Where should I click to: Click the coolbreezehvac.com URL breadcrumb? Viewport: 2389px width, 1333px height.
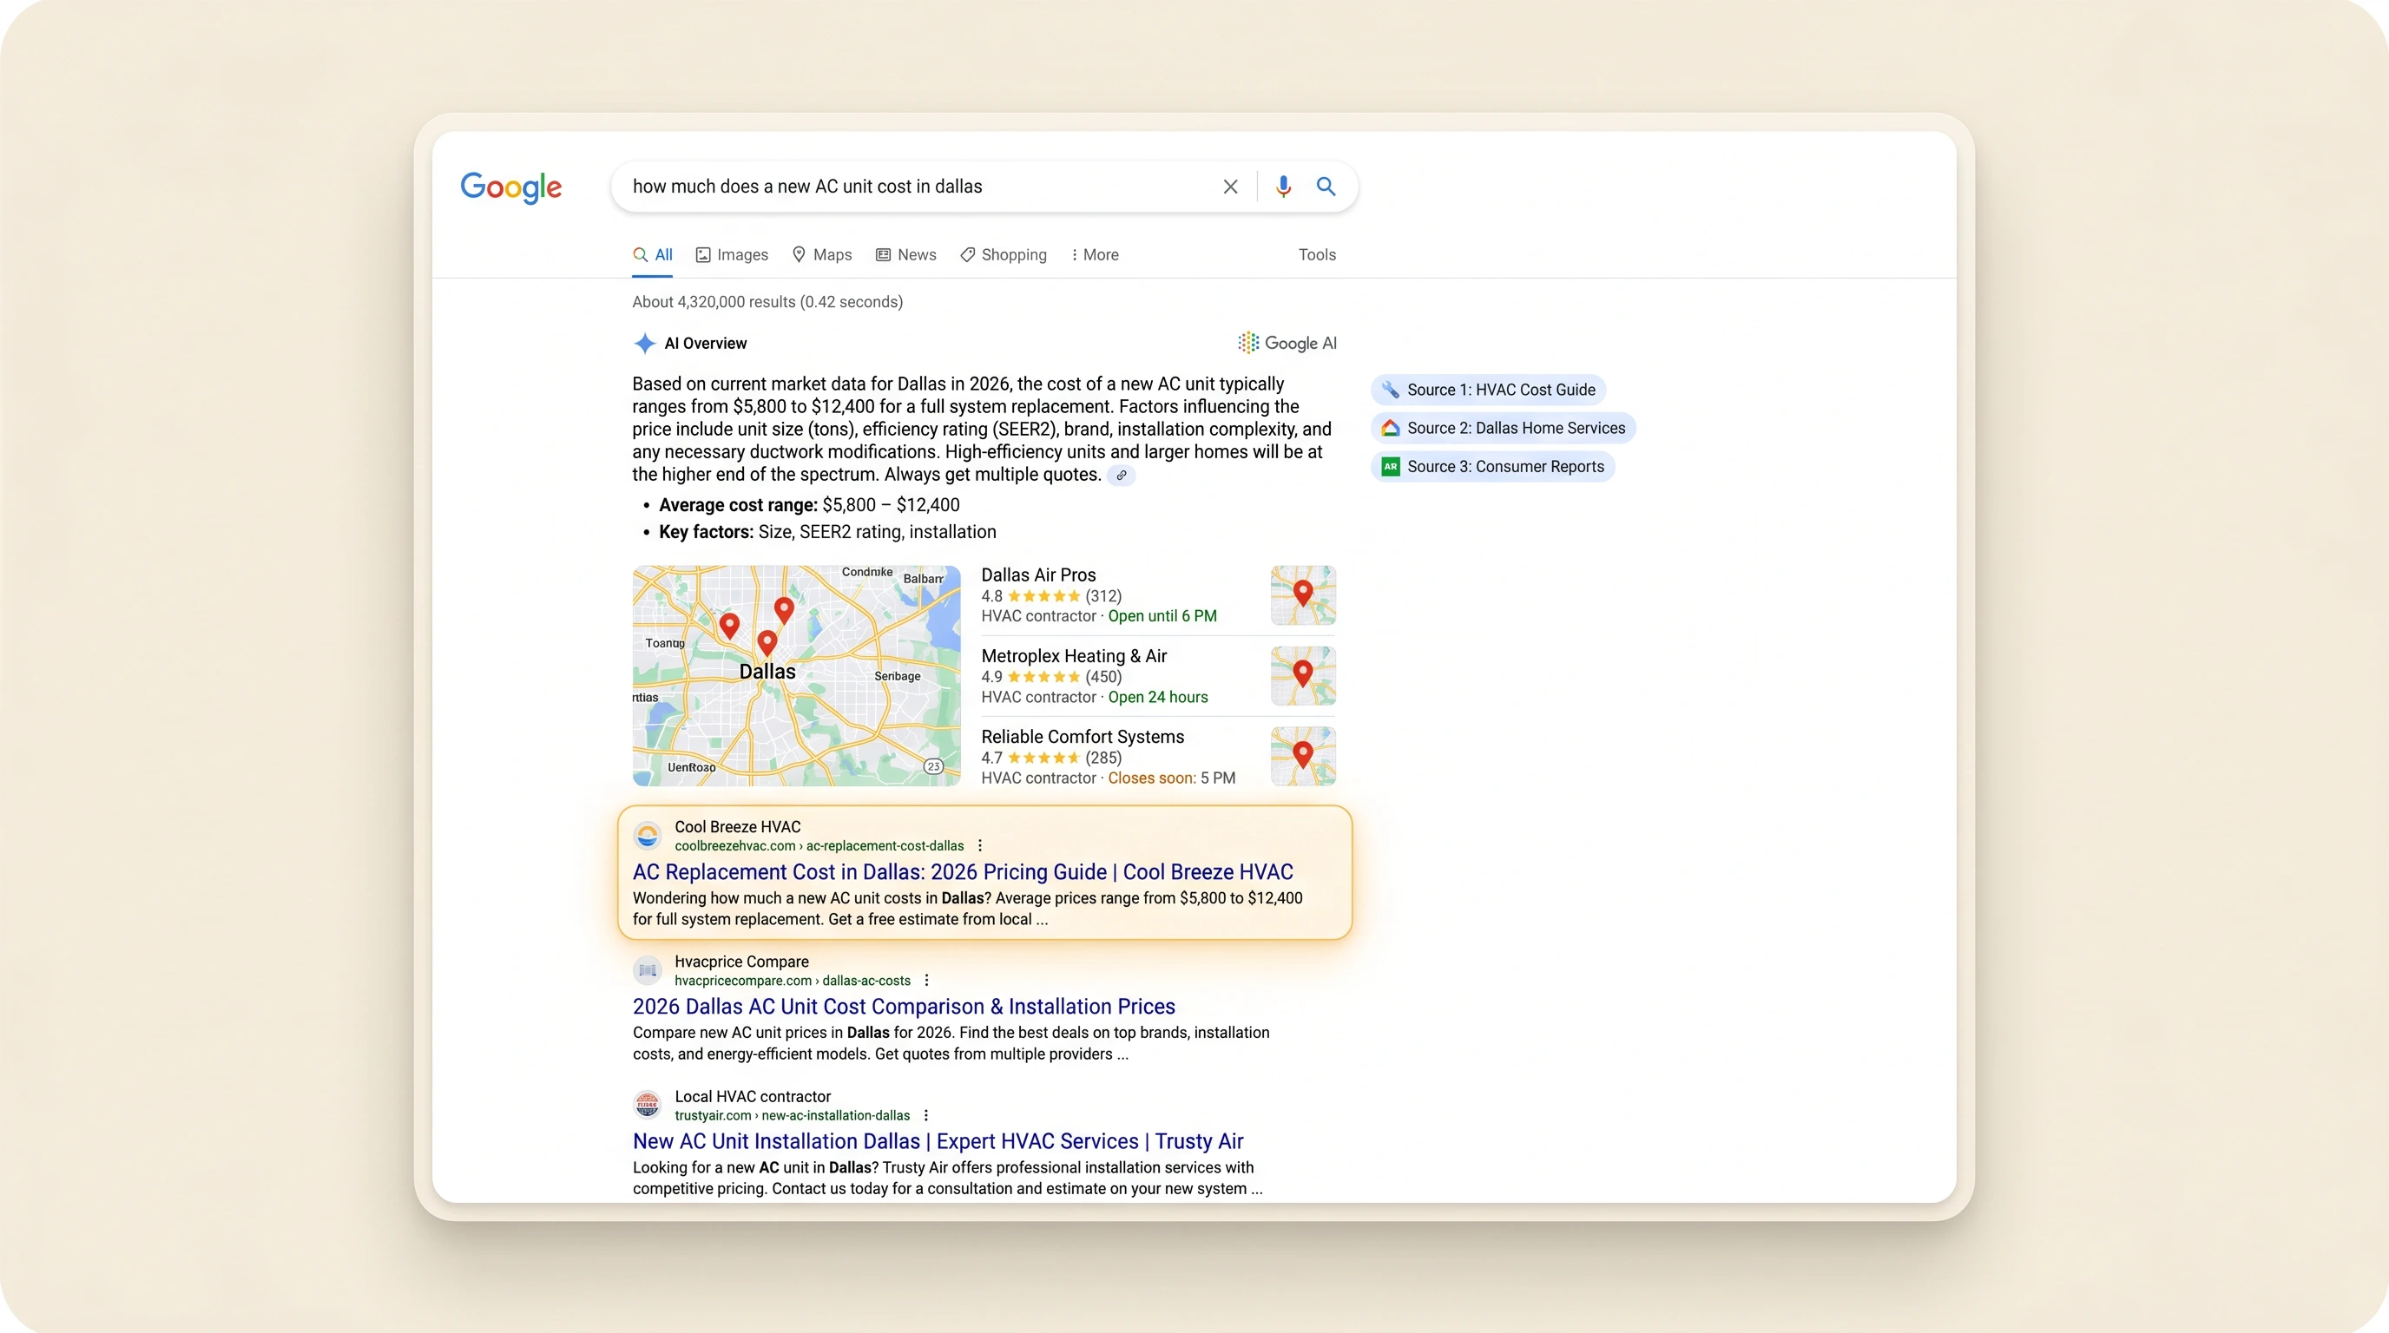coord(819,845)
